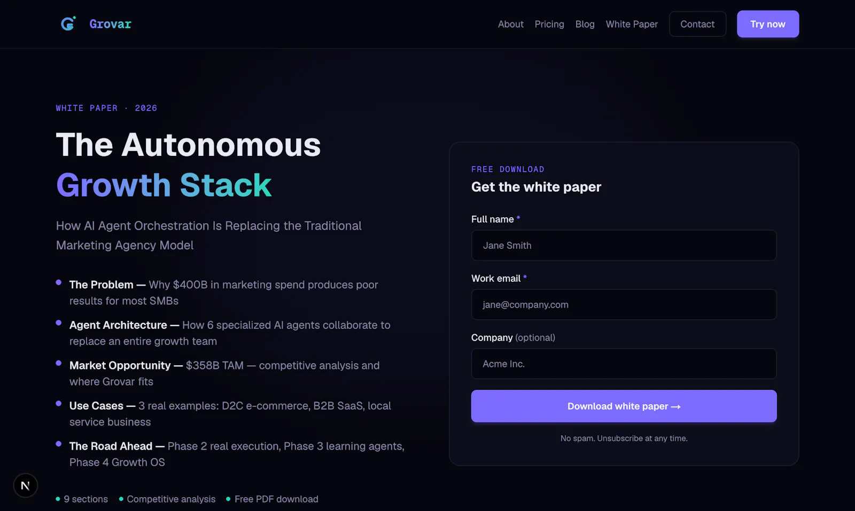Click the Grovar brand name

coord(110,24)
